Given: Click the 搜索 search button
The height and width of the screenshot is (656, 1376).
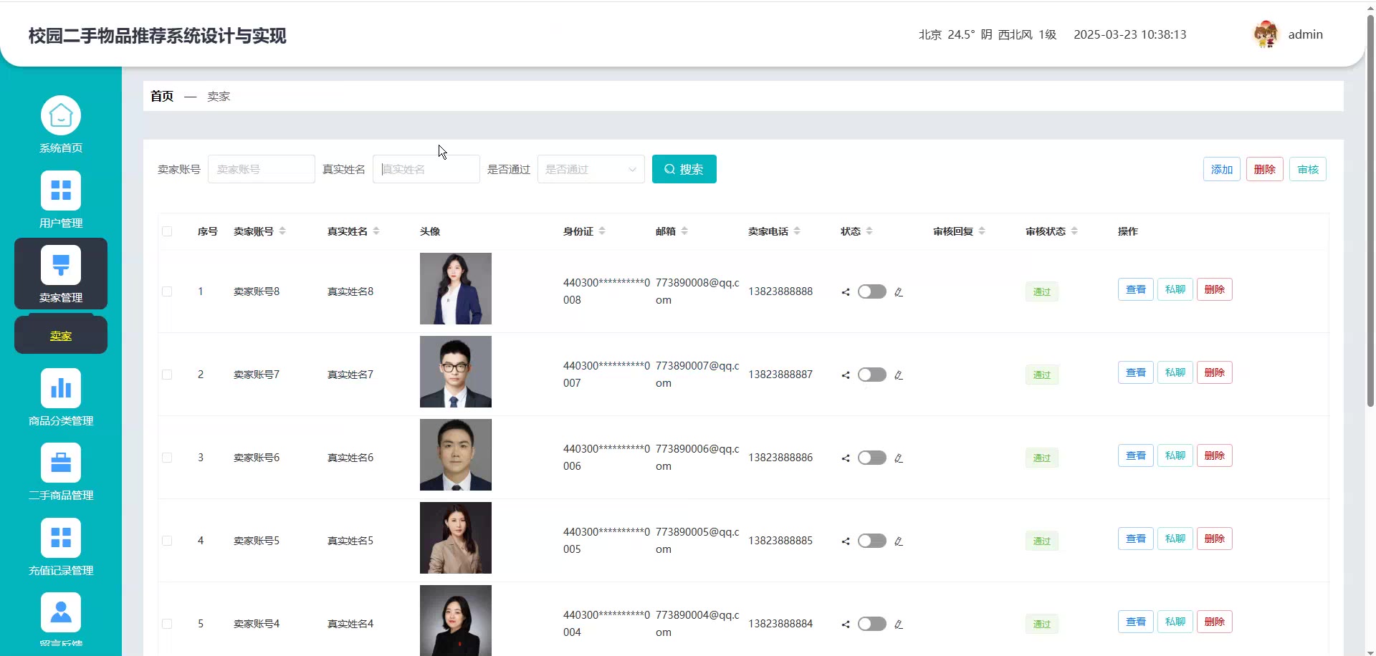Looking at the screenshot, I should (684, 170).
